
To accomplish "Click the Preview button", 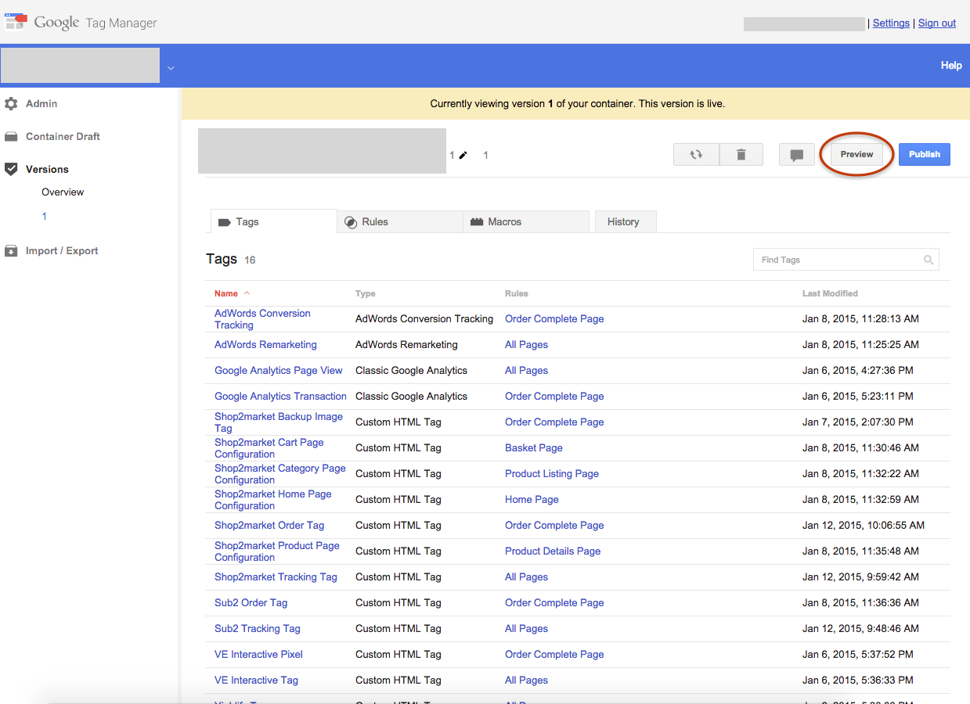I will [856, 154].
